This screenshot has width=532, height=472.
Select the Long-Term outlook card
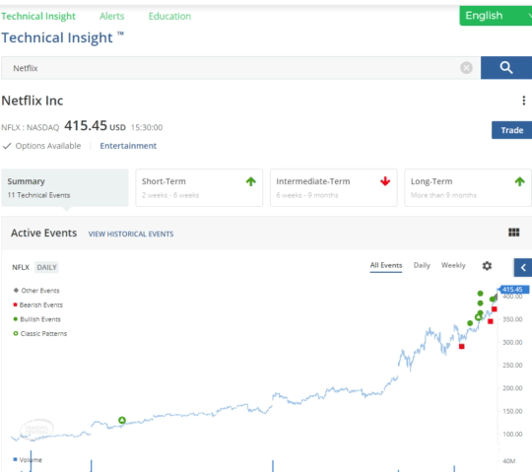click(x=468, y=187)
